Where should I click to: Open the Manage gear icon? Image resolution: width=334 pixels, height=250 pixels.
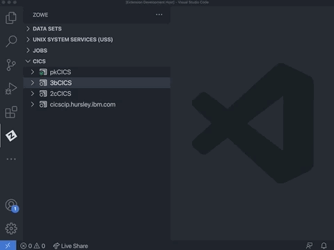click(x=11, y=228)
